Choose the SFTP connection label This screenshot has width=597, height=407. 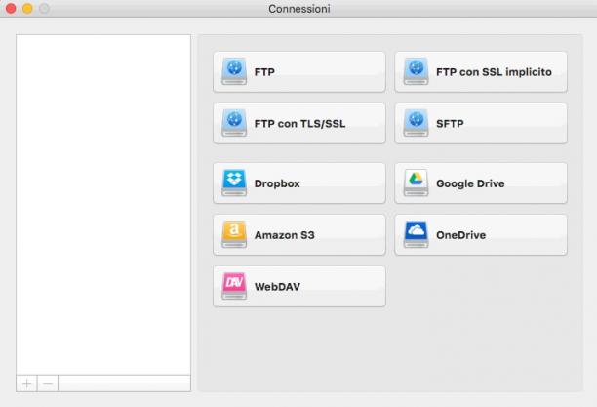[x=450, y=124]
